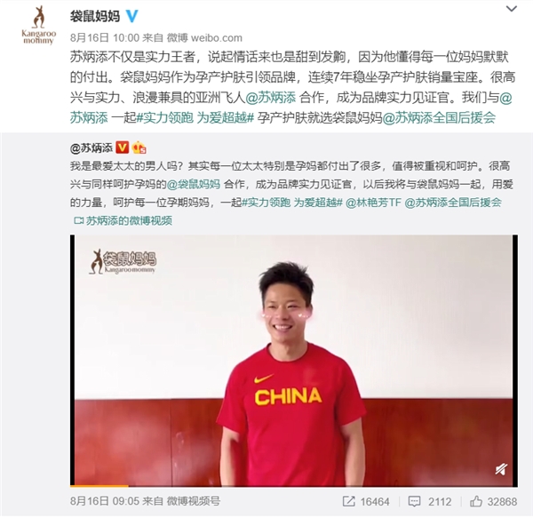The image size is (533, 518).
Task: Open the Kangaroo mommy profile avatar
Action: point(38,26)
